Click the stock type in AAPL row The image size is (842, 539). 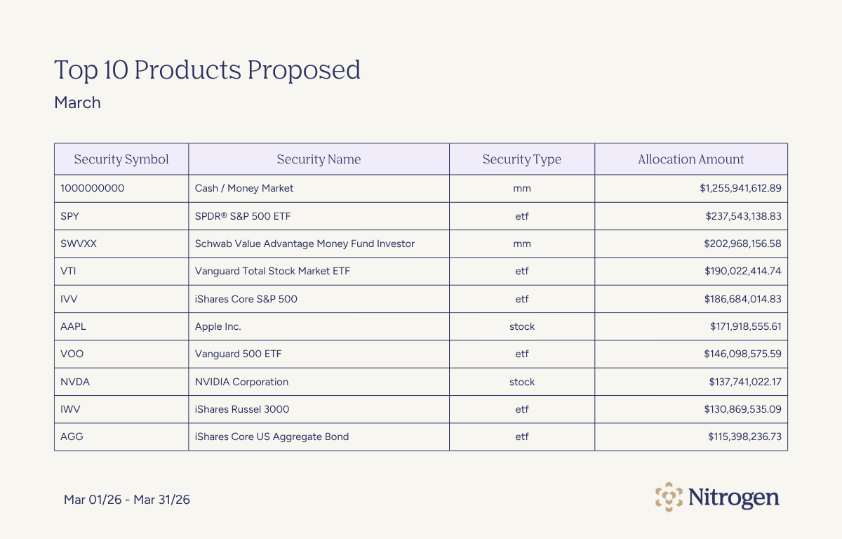pyautogui.click(x=522, y=326)
